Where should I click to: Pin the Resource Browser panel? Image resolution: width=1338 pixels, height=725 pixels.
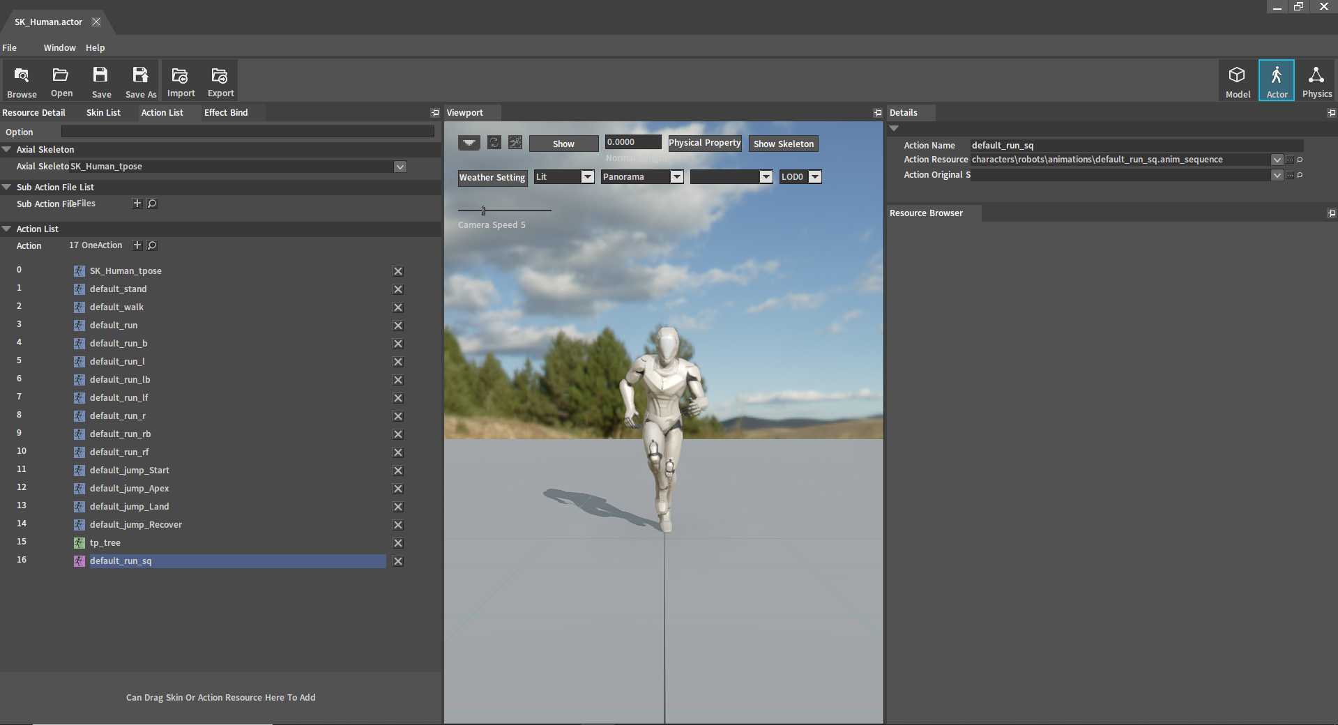tap(1332, 213)
